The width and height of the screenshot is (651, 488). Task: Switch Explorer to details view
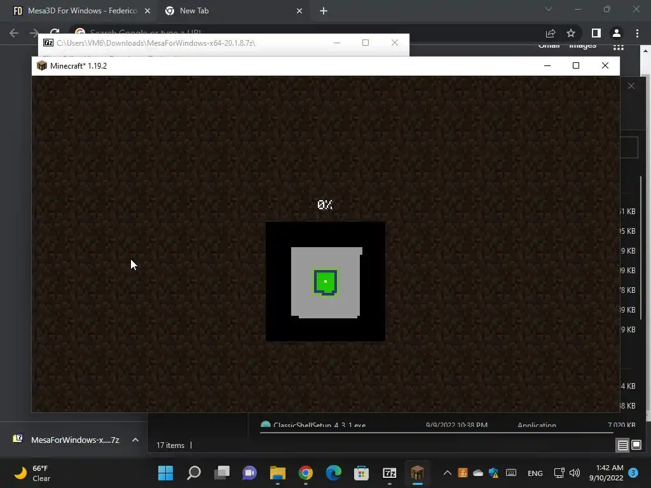[x=623, y=445]
